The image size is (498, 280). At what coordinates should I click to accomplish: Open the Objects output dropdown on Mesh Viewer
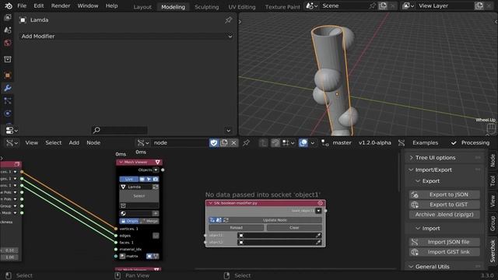(156, 170)
